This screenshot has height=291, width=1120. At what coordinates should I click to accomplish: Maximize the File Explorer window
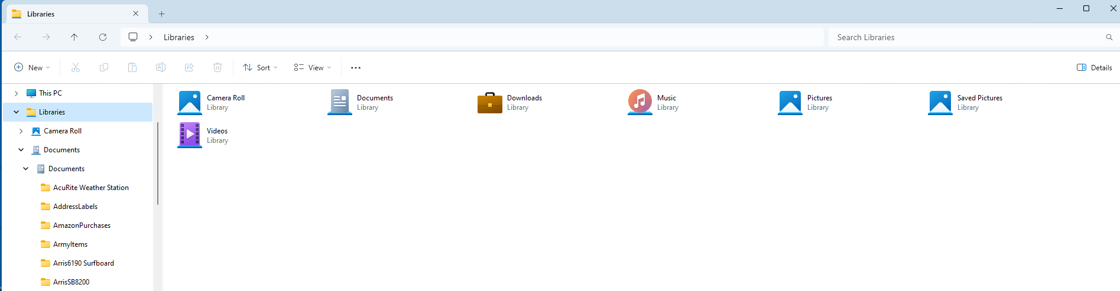(1086, 8)
